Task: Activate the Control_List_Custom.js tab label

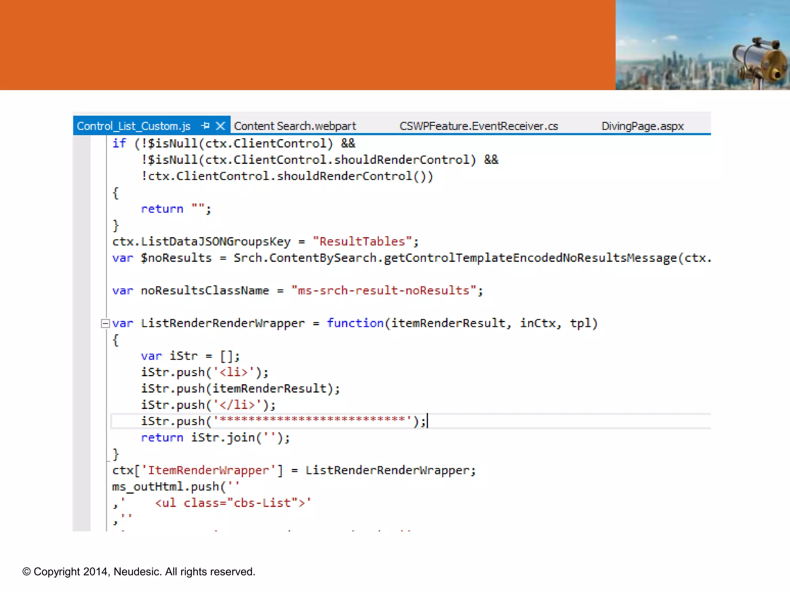Action: pos(133,126)
